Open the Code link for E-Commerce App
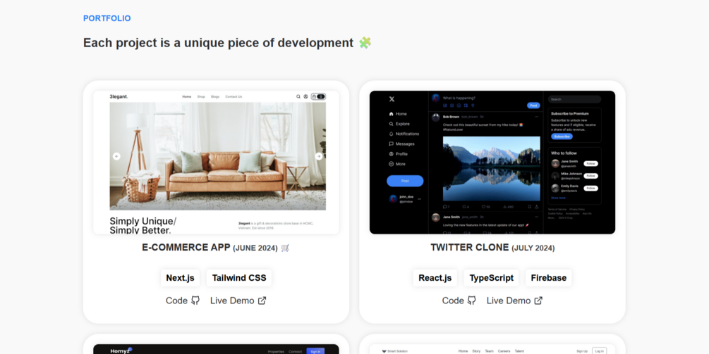 tap(183, 301)
